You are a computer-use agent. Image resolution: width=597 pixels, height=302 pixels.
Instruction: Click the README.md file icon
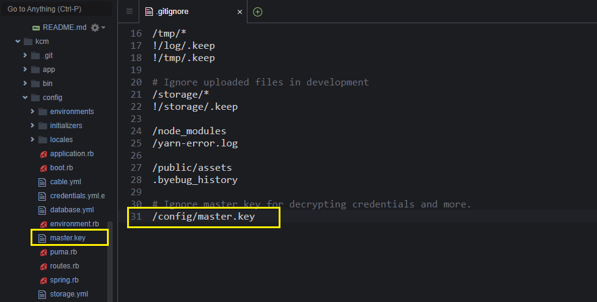click(36, 28)
